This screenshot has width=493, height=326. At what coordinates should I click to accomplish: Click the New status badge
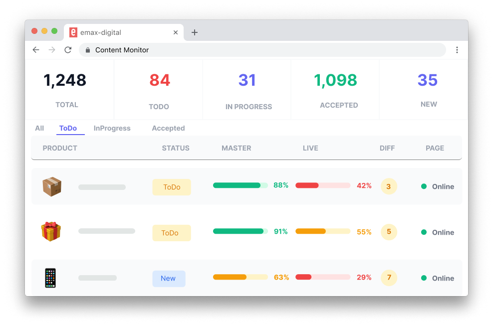pyautogui.click(x=169, y=279)
